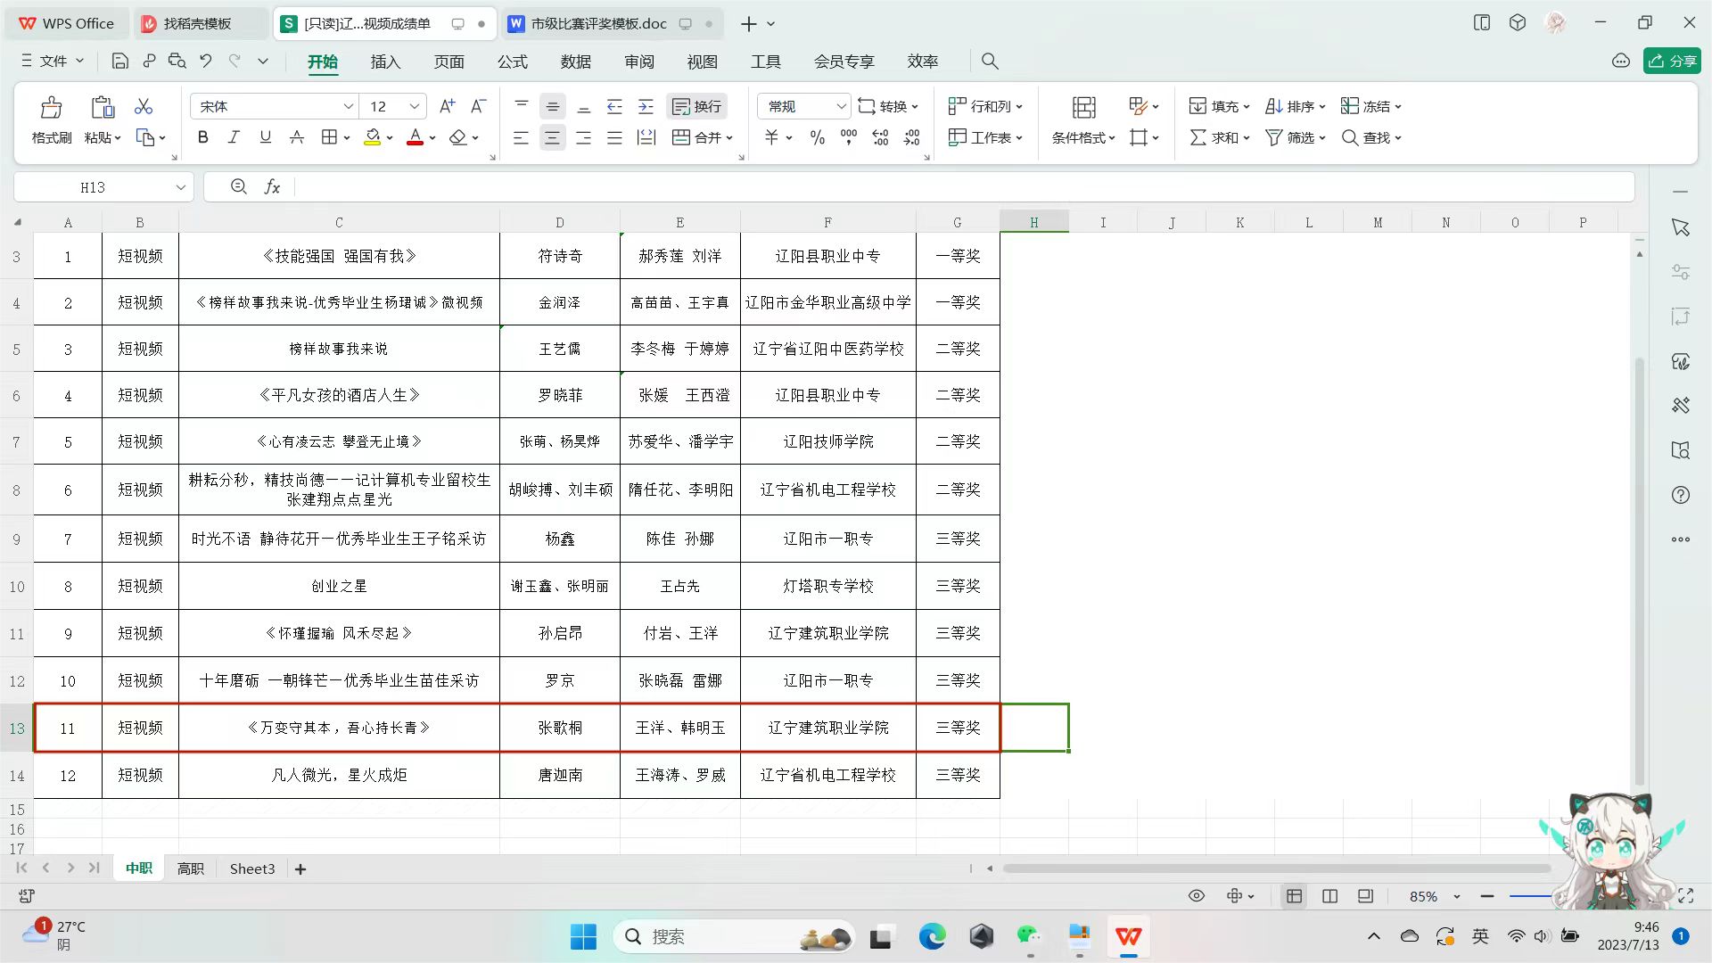This screenshot has width=1712, height=963.
Task: Select align right horizontal alignment
Action: (584, 137)
